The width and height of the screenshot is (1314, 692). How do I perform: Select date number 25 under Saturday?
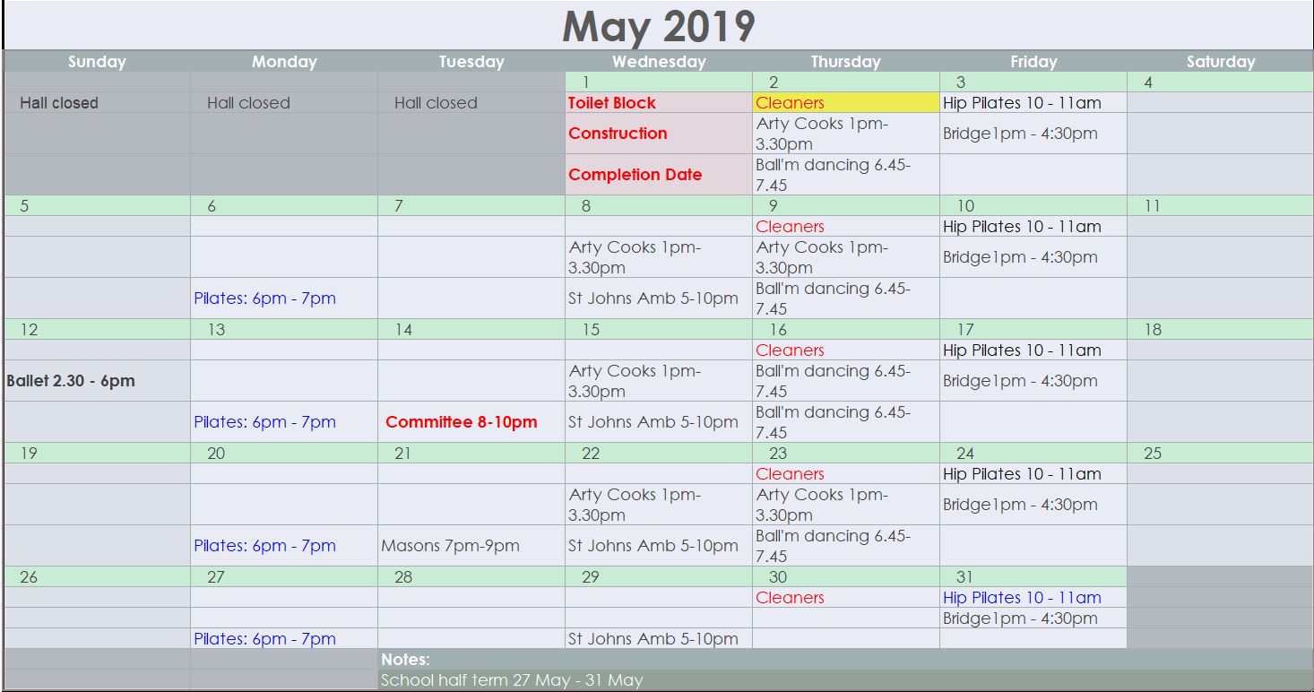pos(1153,454)
